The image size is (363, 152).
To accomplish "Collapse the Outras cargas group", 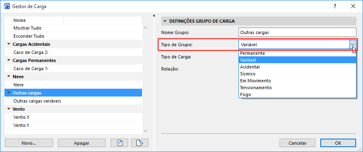I will click(9, 93).
